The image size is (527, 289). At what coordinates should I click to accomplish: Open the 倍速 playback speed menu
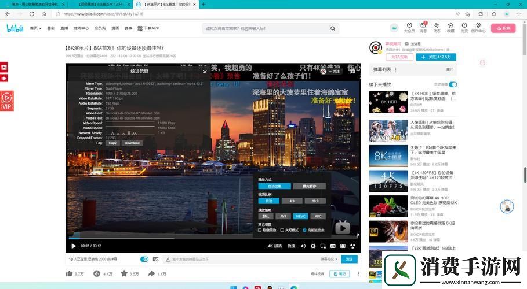(291, 246)
